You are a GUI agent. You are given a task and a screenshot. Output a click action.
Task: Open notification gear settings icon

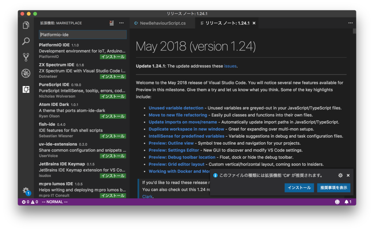pyautogui.click(x=340, y=175)
